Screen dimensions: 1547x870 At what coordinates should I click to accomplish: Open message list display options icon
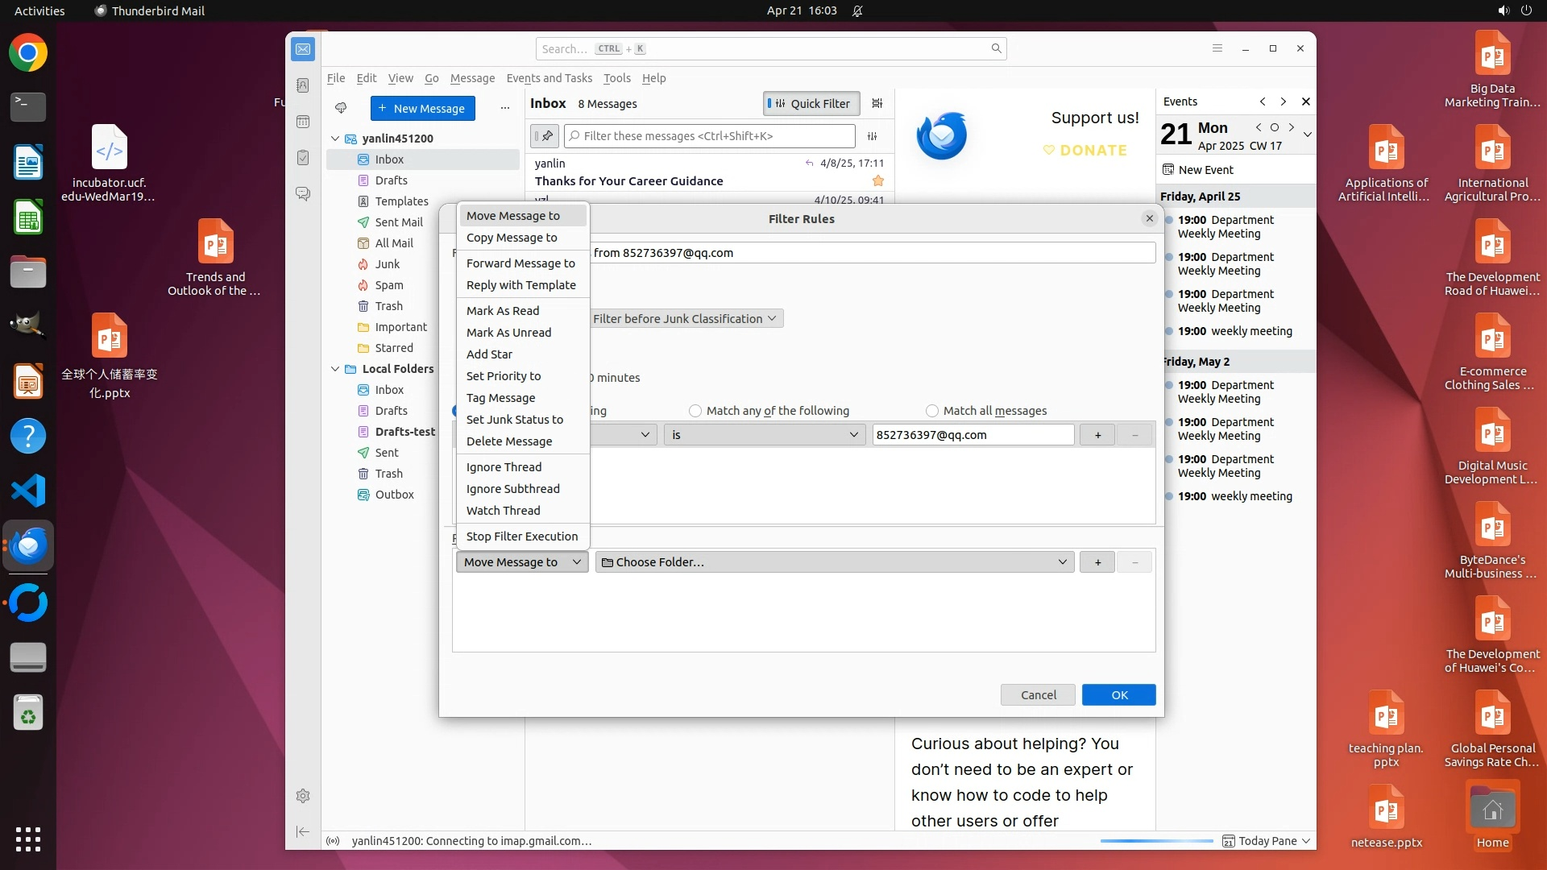[877, 103]
